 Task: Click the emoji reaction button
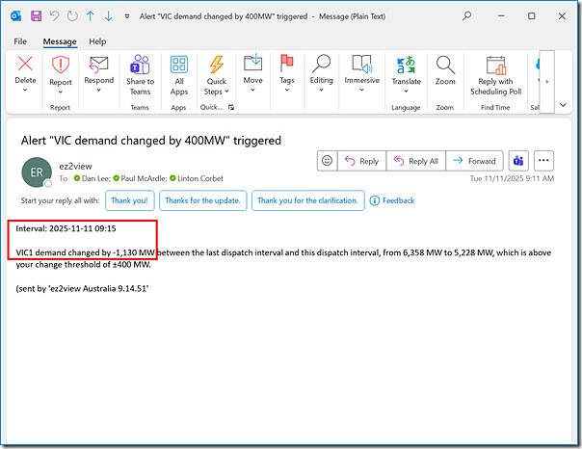(x=327, y=161)
